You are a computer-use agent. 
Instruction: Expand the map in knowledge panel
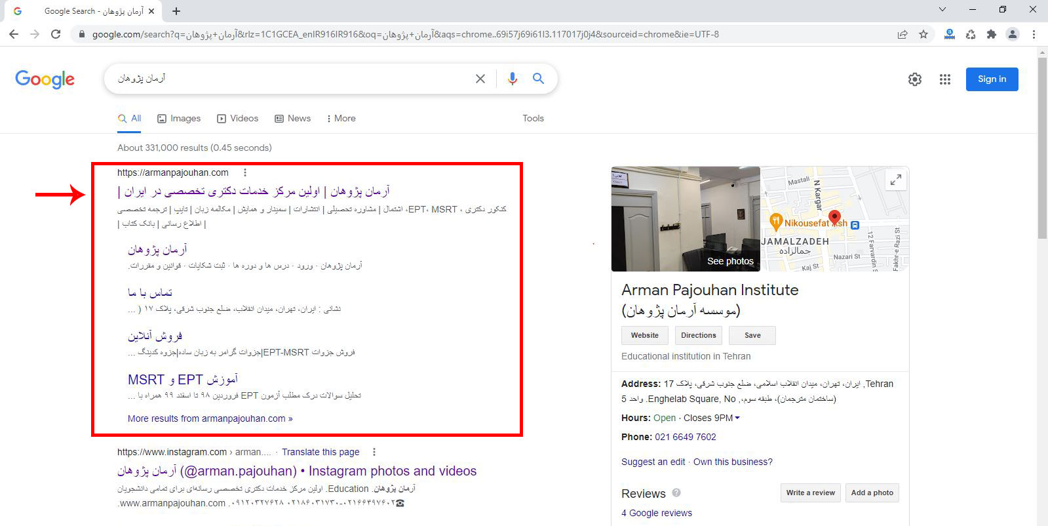(x=895, y=179)
